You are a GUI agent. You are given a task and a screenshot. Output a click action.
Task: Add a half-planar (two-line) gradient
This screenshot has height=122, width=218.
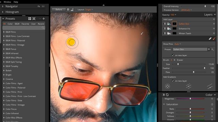[210, 86]
